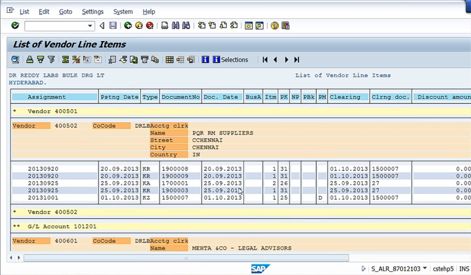Select the Clrng doc. column header

pyautogui.click(x=390, y=97)
